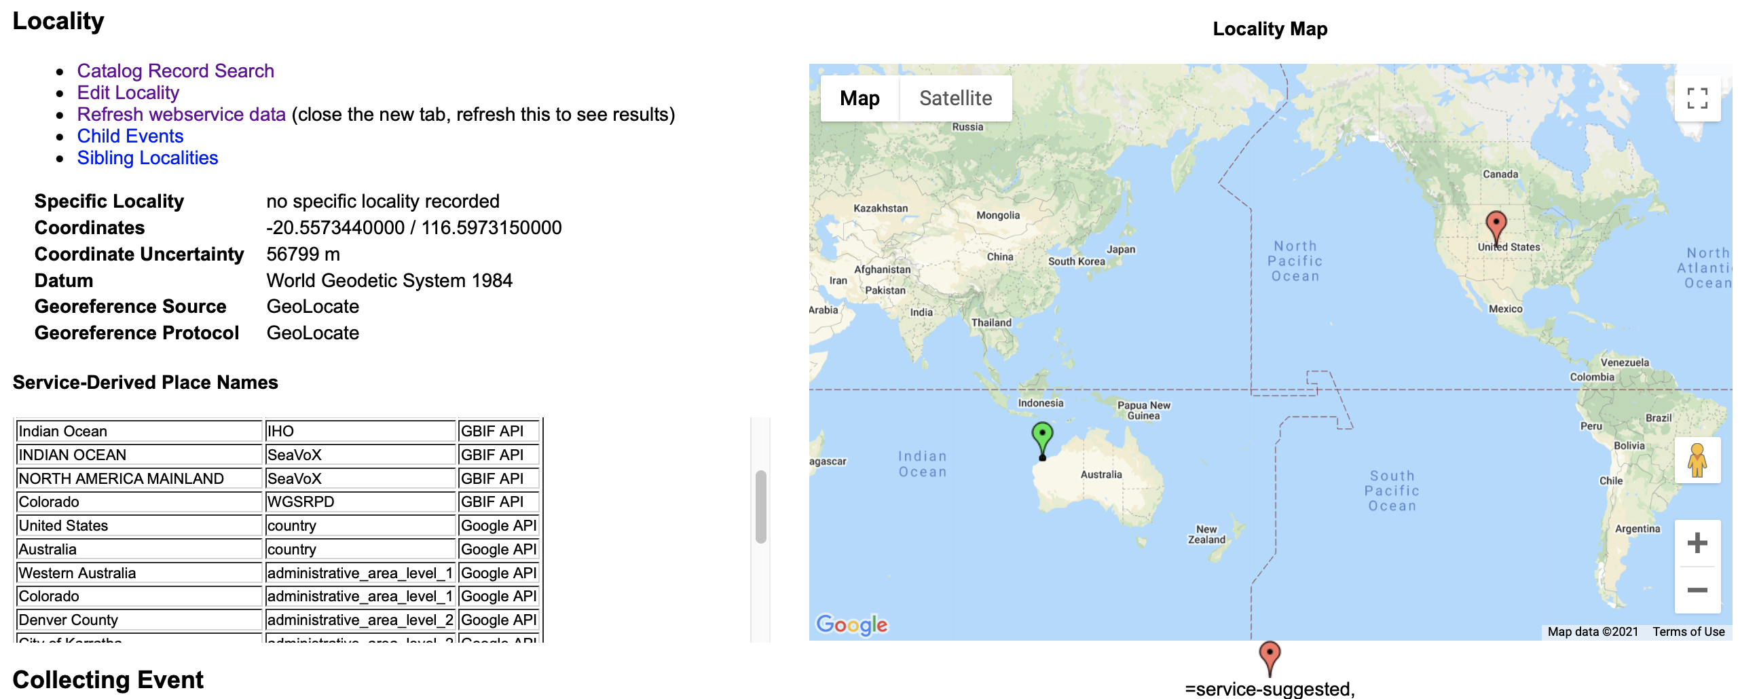Click the 'Coordinates' field label
1757x699 pixels.
click(x=90, y=228)
